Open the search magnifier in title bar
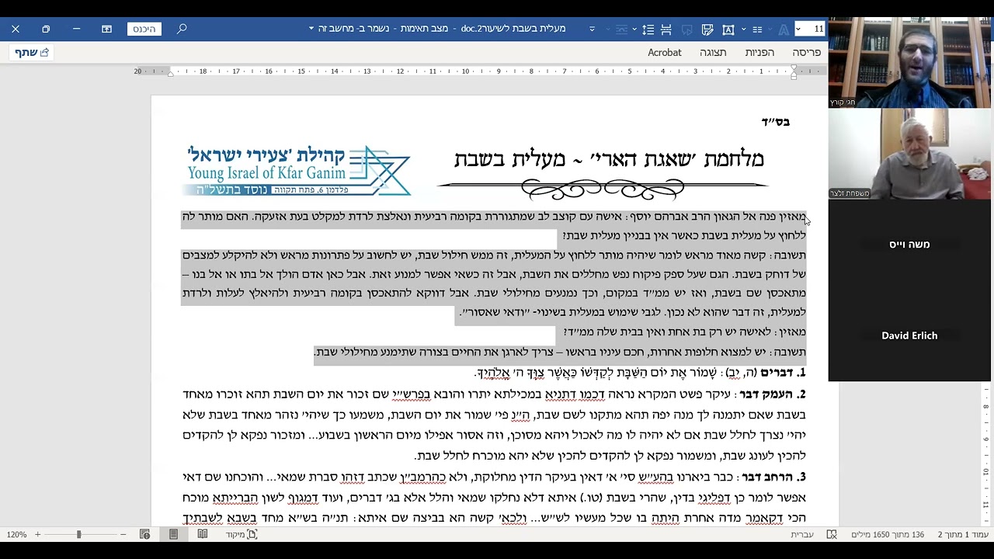This screenshot has width=994, height=559. pyautogui.click(x=182, y=29)
